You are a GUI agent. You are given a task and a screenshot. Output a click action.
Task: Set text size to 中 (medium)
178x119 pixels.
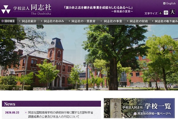(x=166, y=12)
